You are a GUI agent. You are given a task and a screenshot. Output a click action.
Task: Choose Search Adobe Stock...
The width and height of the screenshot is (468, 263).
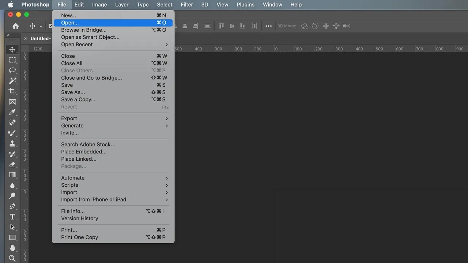tap(113, 144)
